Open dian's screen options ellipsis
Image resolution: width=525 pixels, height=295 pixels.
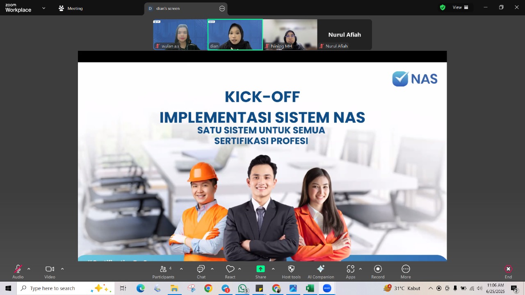point(222,8)
